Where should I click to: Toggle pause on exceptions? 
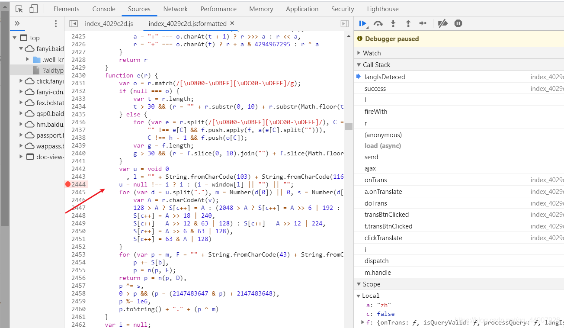point(458,23)
